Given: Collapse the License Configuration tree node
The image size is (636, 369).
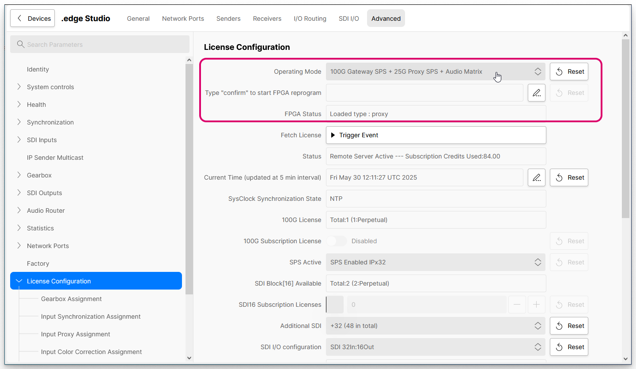Looking at the screenshot, I should point(19,281).
